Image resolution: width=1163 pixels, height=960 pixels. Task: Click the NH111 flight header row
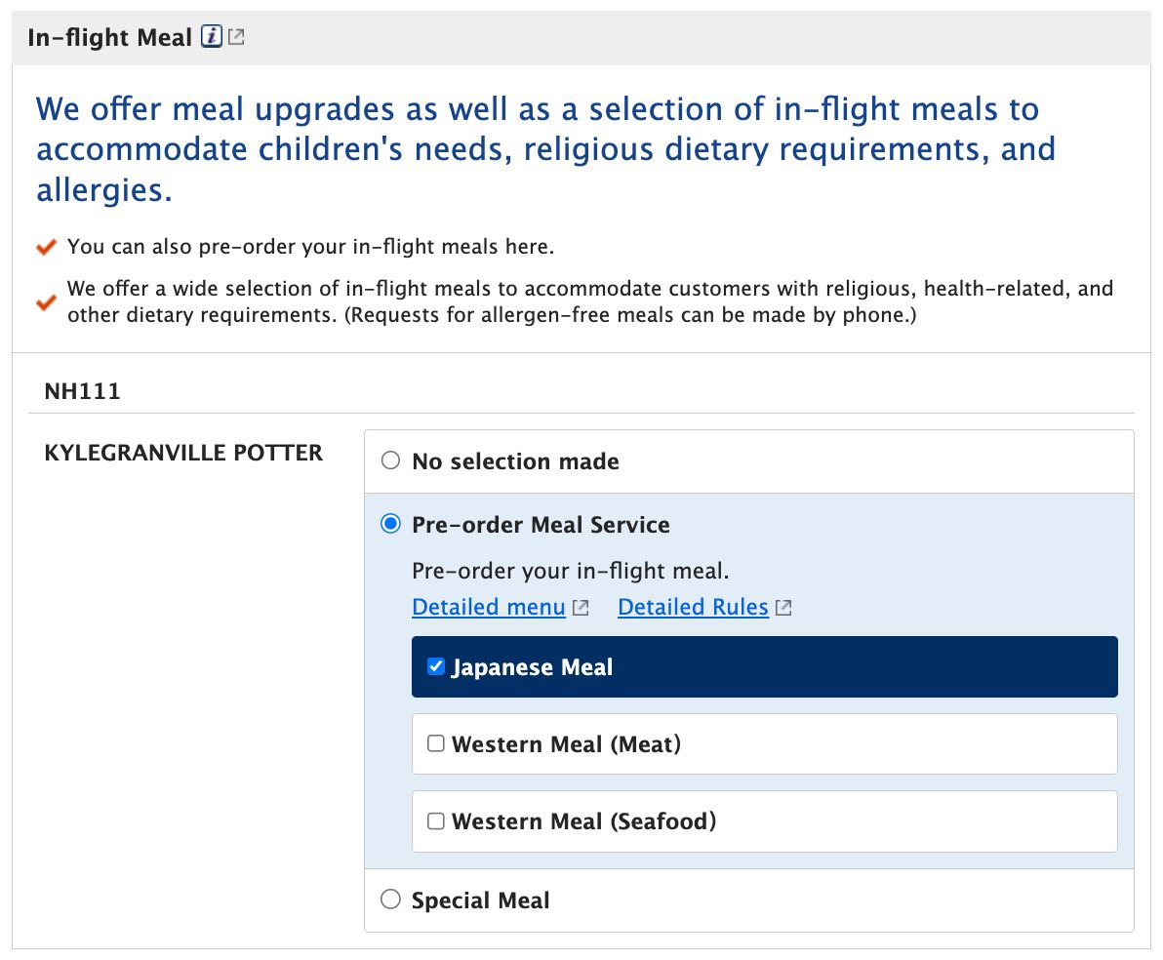(x=83, y=390)
